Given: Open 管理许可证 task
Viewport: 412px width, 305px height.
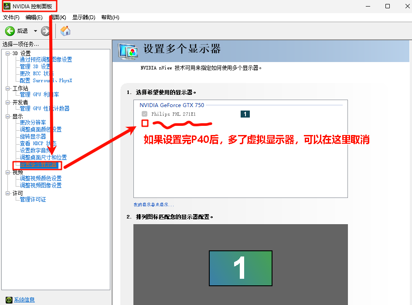Looking at the screenshot, I should tap(33, 199).
